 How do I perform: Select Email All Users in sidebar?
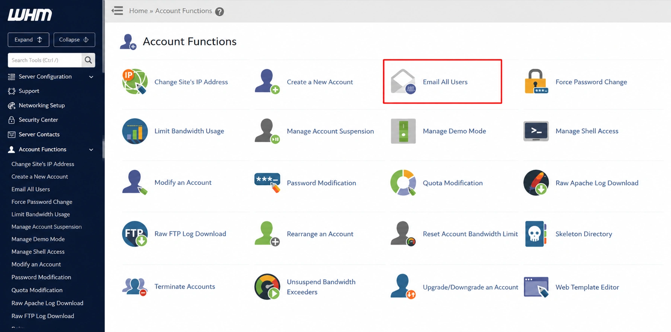(30, 189)
